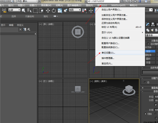Click the Bind to Space Warp icon
This screenshot has width=158, height=123.
click(4, 10)
